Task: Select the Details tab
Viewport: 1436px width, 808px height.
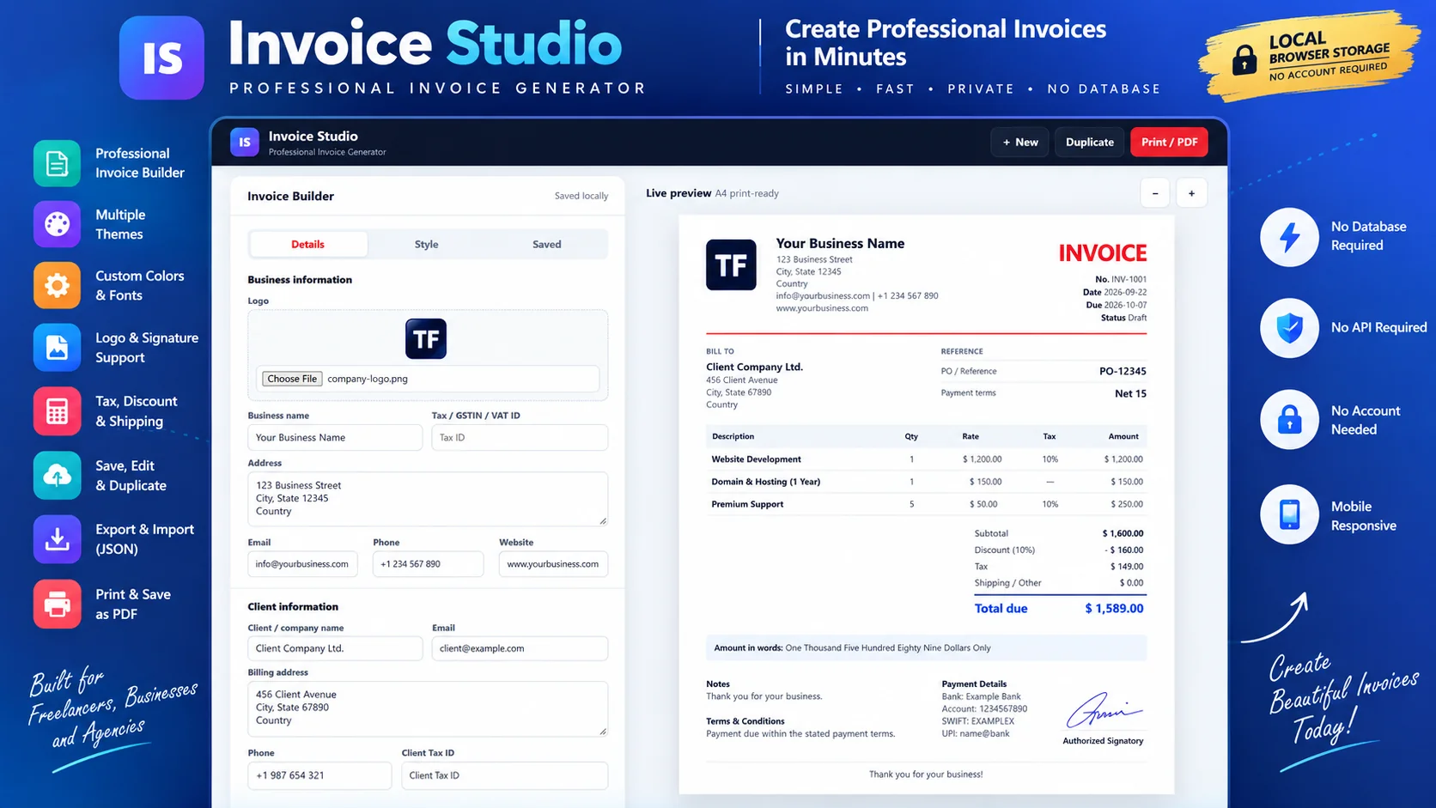Action: tap(307, 245)
